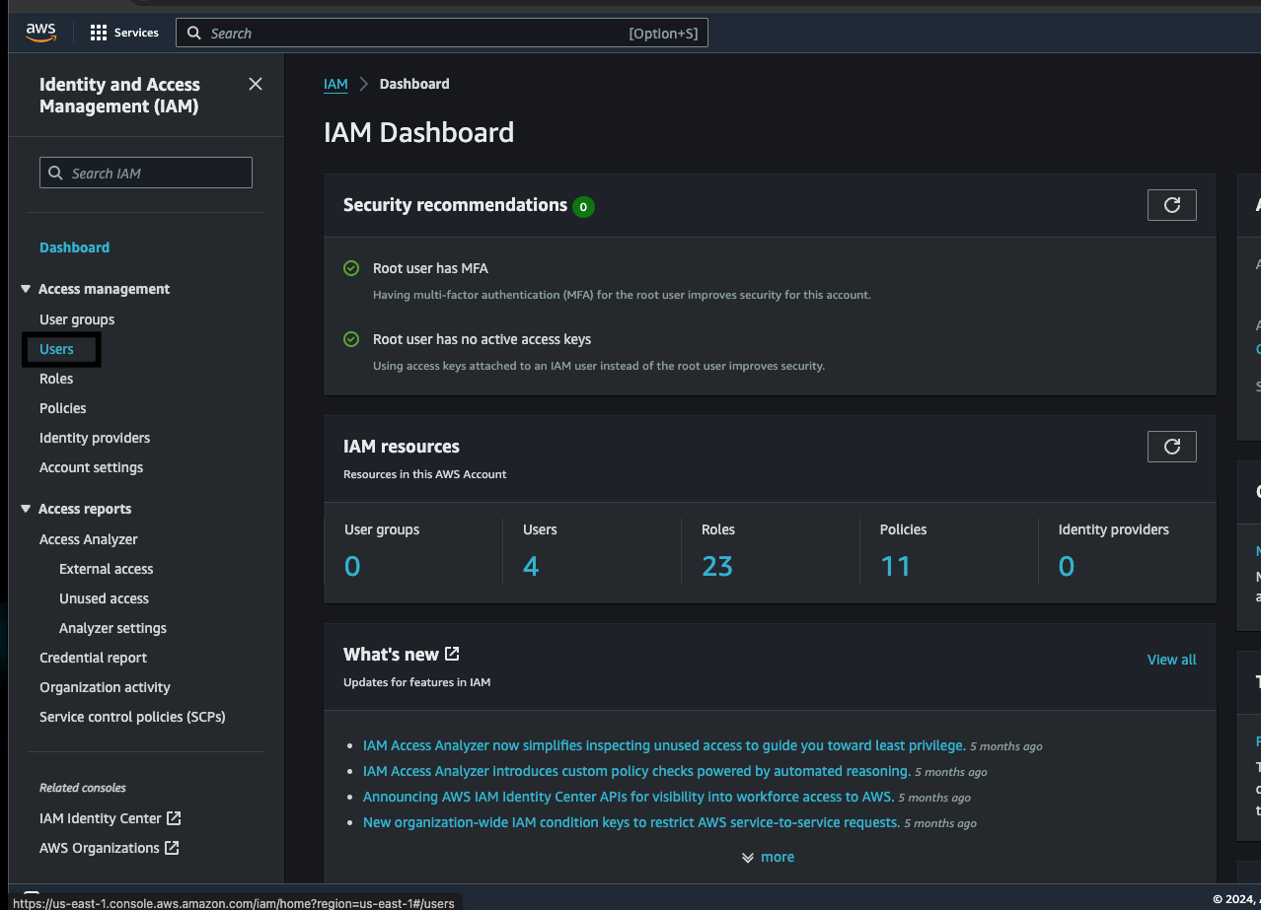Click 'Root user has no active access keys'

(482, 339)
